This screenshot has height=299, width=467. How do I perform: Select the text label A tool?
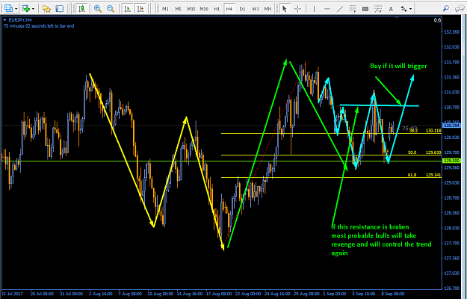coord(391,9)
